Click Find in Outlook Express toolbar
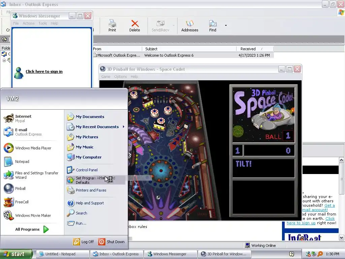This screenshot has width=345, height=259. pyautogui.click(x=213, y=26)
